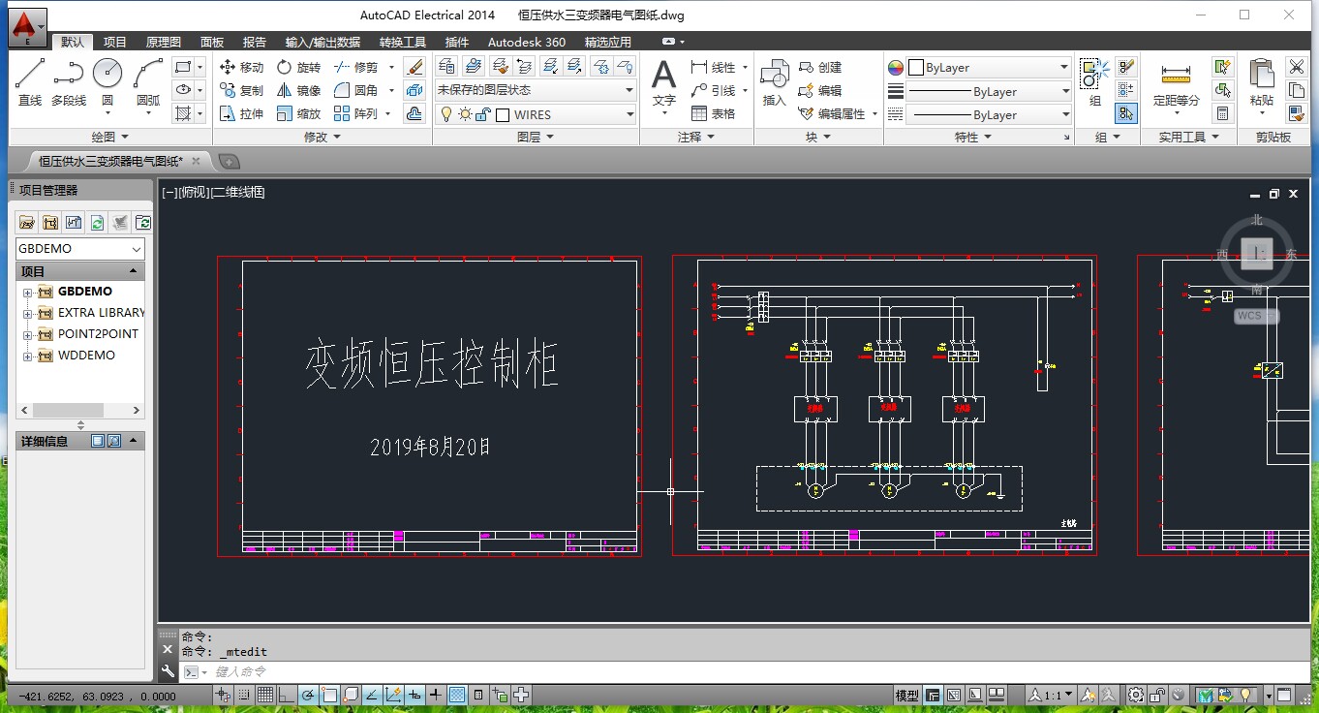Open the ByLayer lineweight dropdown

[987, 91]
